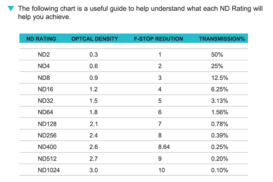Click the ND16 rating cell
Image resolution: width=273 pixels, height=182 pixels.
tap(45, 89)
